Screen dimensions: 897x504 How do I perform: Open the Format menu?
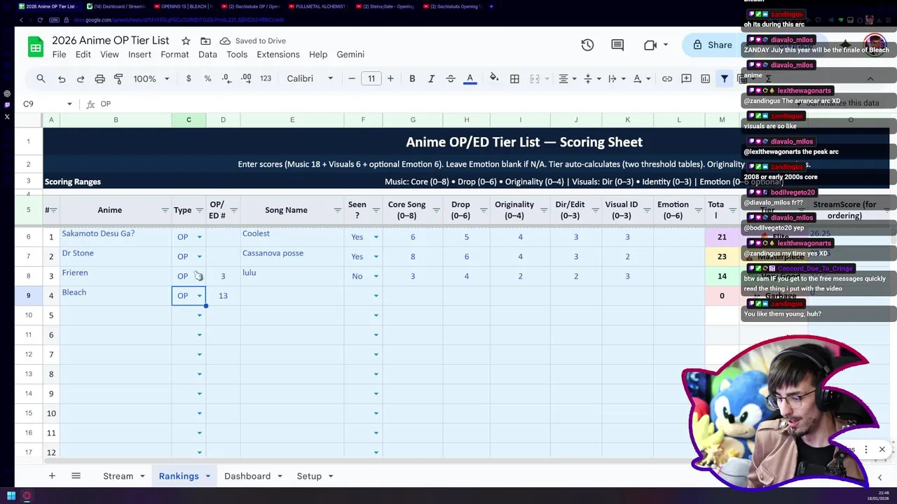coord(174,55)
